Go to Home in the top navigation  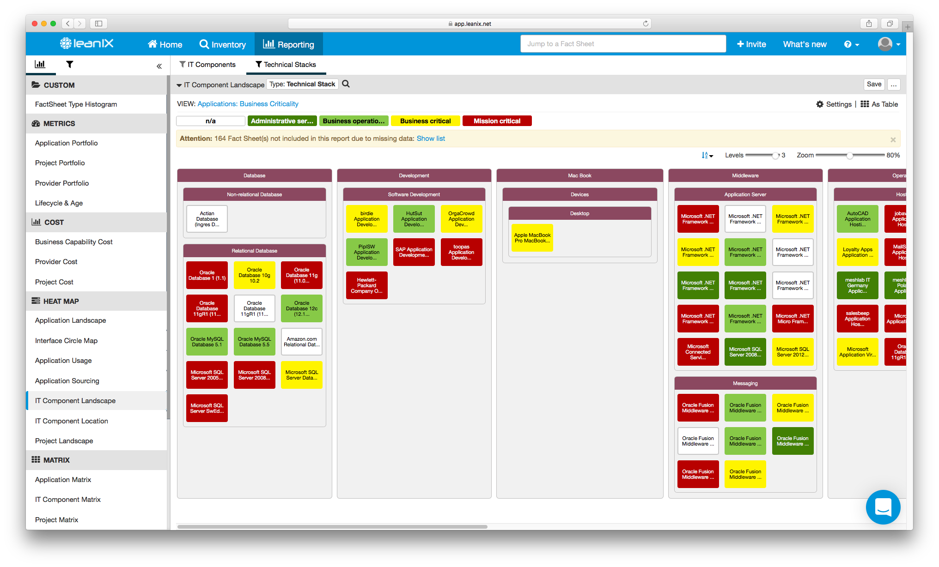pos(165,44)
